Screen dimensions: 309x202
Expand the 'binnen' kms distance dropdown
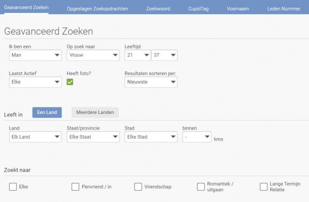pos(197,137)
